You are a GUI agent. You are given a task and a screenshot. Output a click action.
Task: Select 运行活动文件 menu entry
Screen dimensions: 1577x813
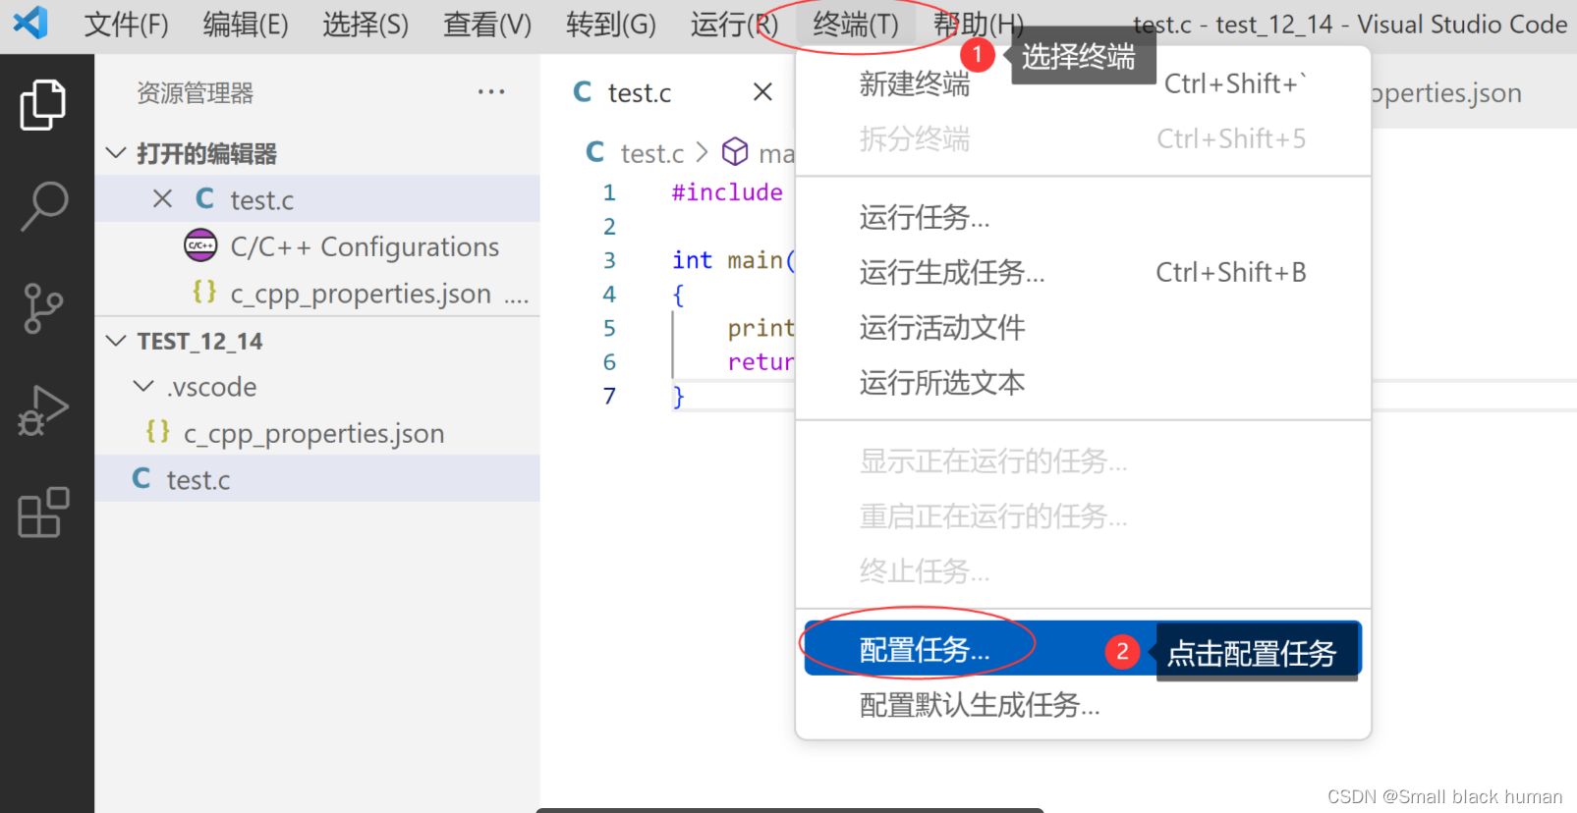(1083, 327)
